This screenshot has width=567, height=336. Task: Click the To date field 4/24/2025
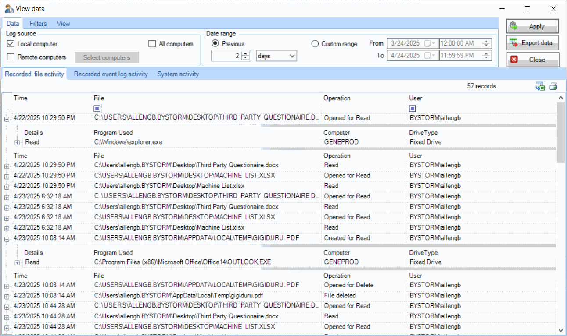pos(405,56)
